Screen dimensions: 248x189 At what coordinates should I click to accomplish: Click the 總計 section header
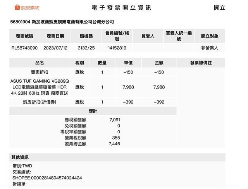[93, 111]
